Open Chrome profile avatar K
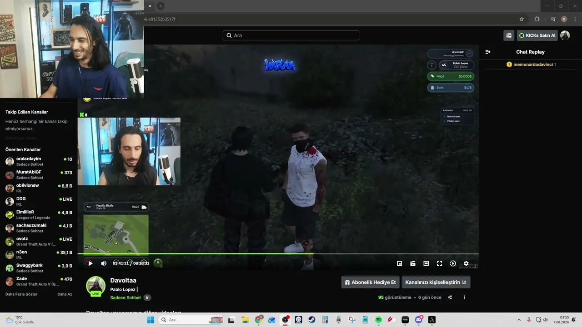Viewport: 582px width, 327px height. point(564,19)
